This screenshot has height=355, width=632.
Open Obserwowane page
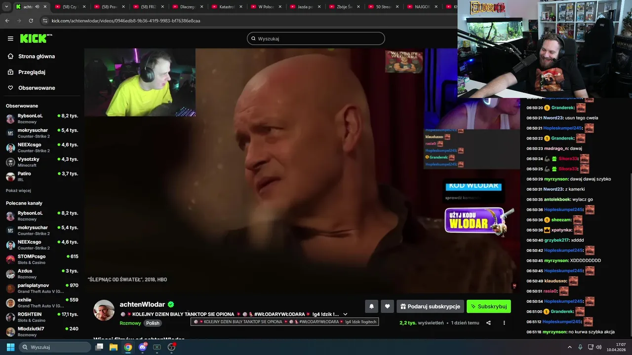click(32, 88)
